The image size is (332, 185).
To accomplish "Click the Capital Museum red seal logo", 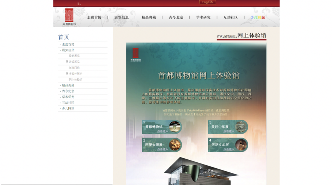I will (69, 16).
